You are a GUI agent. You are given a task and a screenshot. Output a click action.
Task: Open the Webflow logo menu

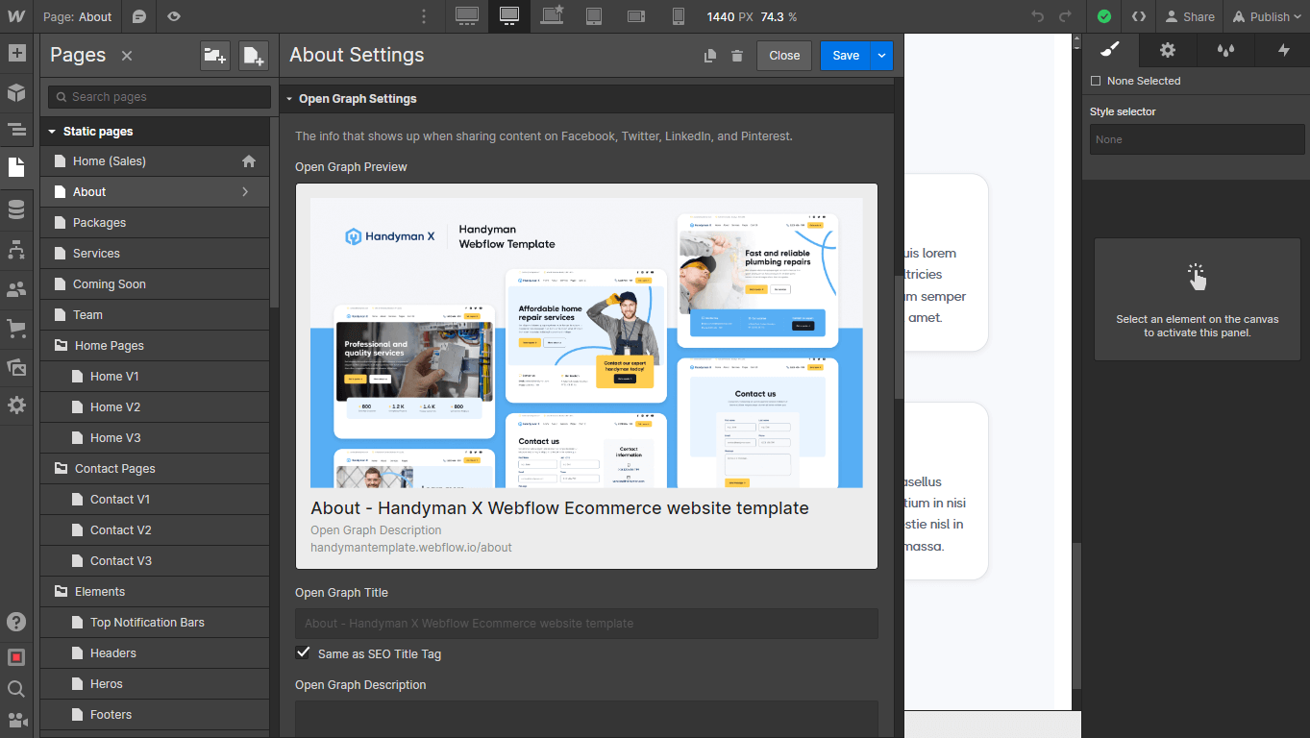[x=16, y=16]
